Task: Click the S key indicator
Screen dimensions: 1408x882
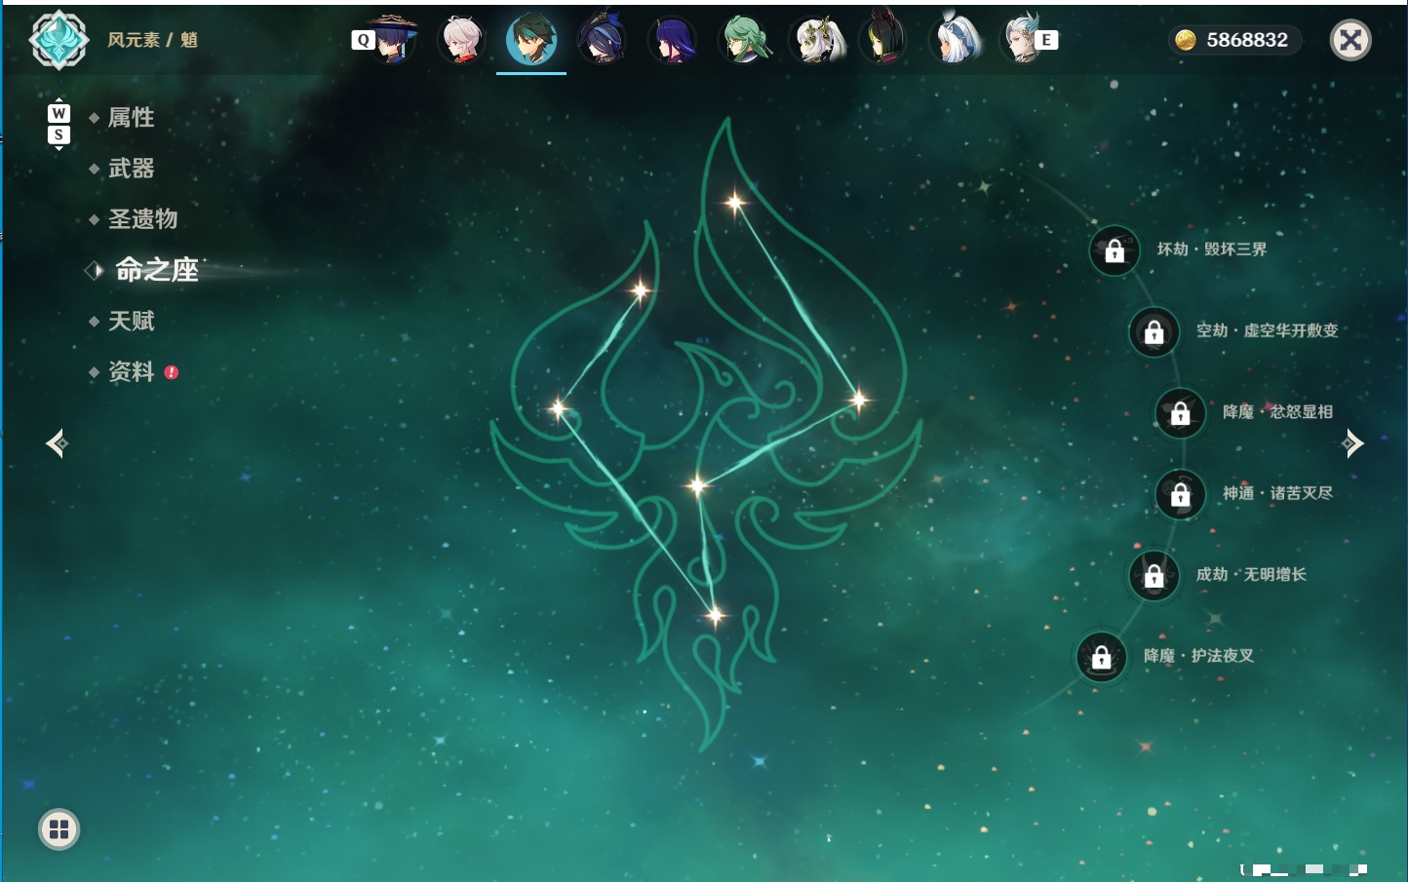Action: coord(59,134)
